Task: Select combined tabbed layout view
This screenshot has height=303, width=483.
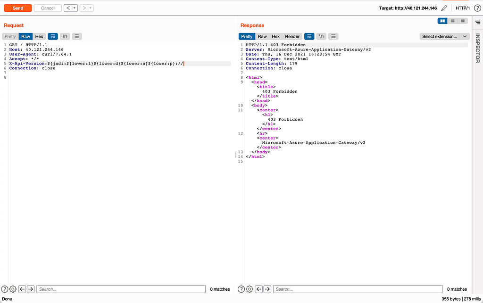Action: click(463, 21)
